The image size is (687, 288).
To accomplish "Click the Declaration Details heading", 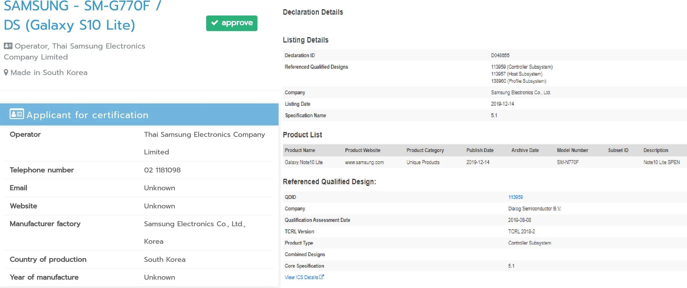I will (313, 12).
